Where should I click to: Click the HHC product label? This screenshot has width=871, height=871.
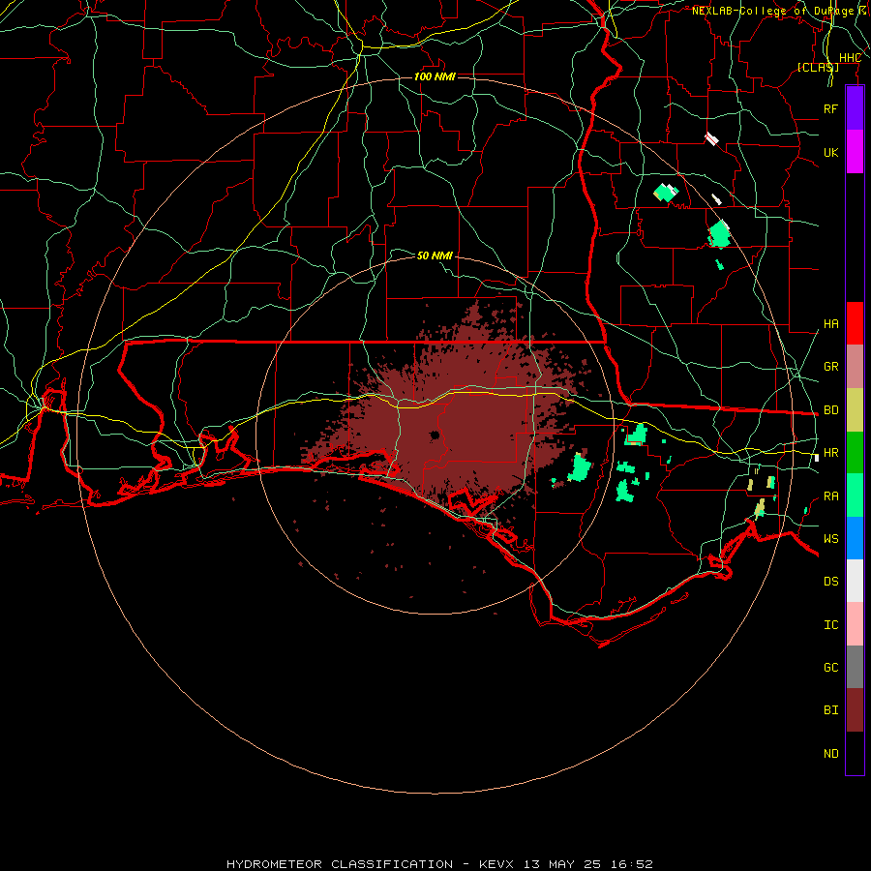(x=850, y=58)
